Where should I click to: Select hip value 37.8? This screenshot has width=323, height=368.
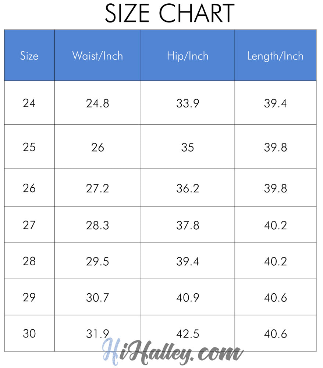point(188,225)
